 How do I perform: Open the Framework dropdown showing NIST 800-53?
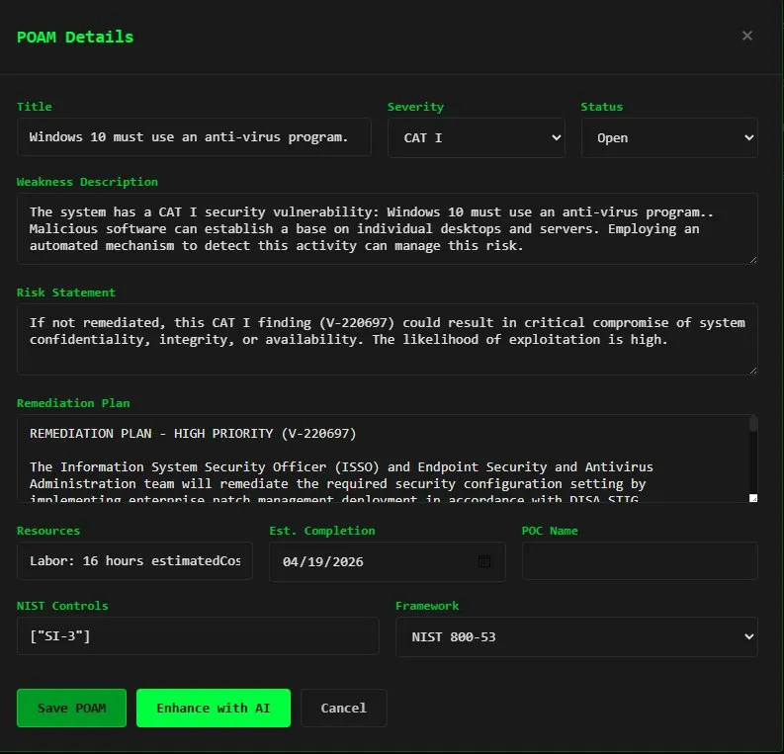point(576,637)
